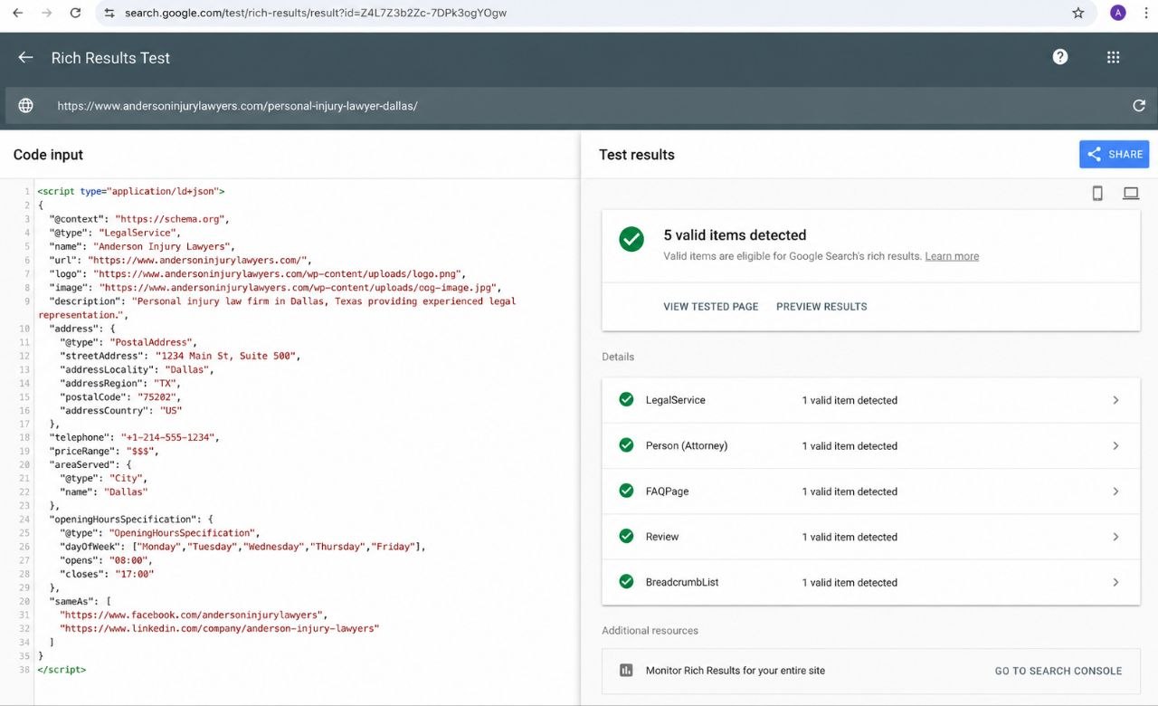Expand the Review result chevron

[x=1115, y=537]
